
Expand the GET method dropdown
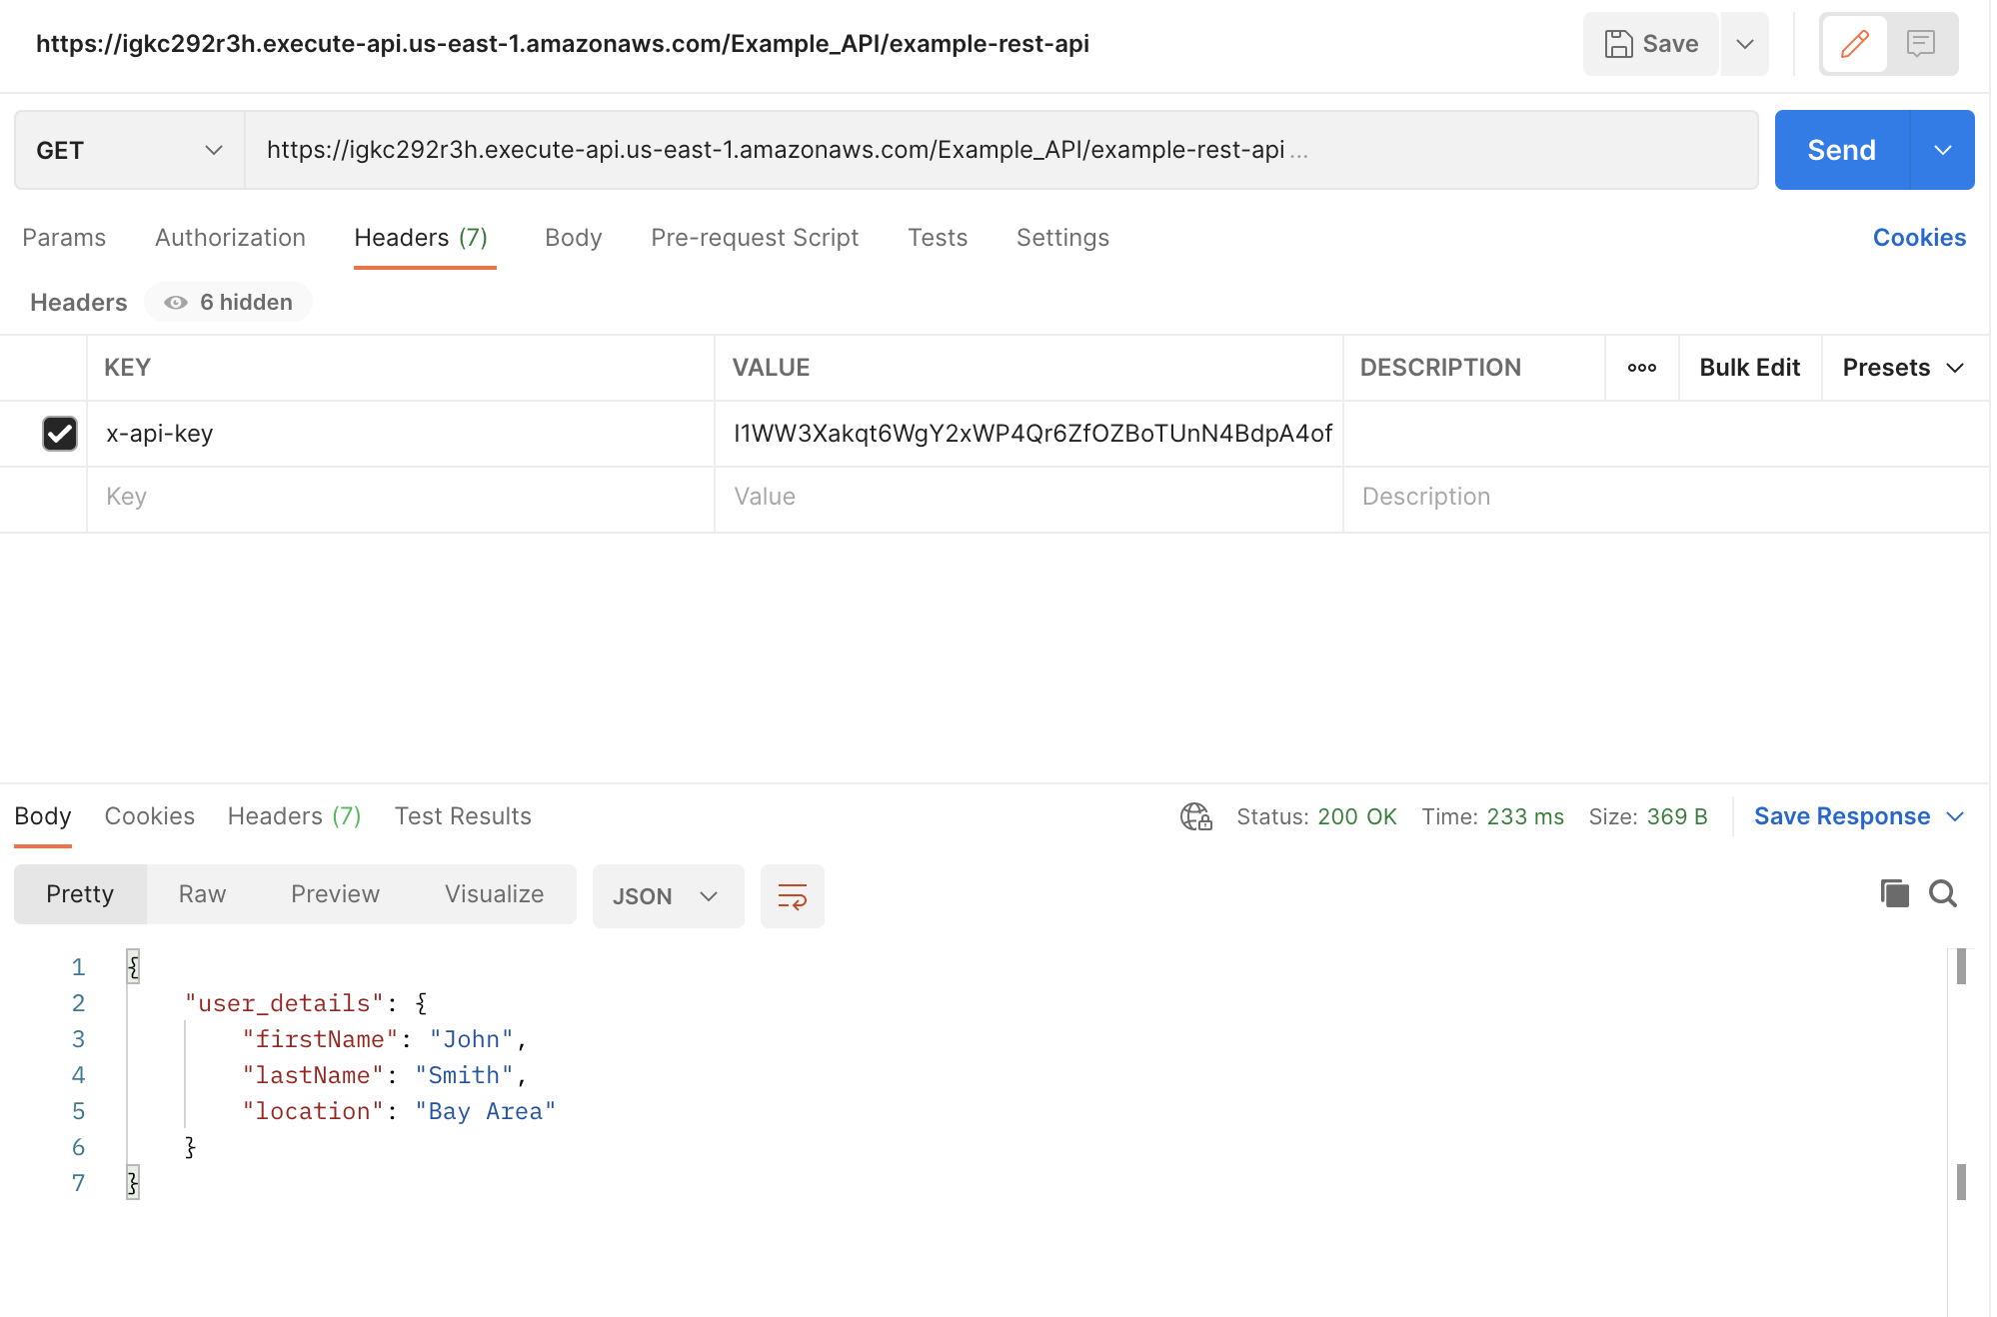[210, 149]
